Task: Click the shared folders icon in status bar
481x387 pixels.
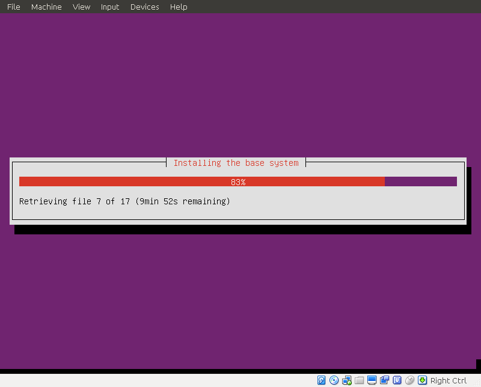Action: pyautogui.click(x=360, y=380)
